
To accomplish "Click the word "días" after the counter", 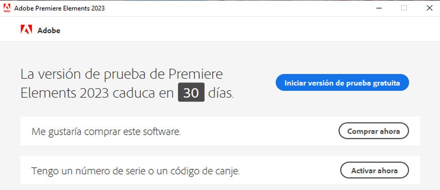I will [x=221, y=93].
